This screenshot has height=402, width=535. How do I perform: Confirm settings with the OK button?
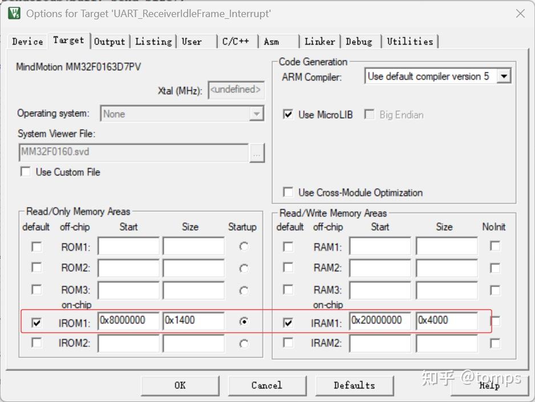tap(180, 385)
